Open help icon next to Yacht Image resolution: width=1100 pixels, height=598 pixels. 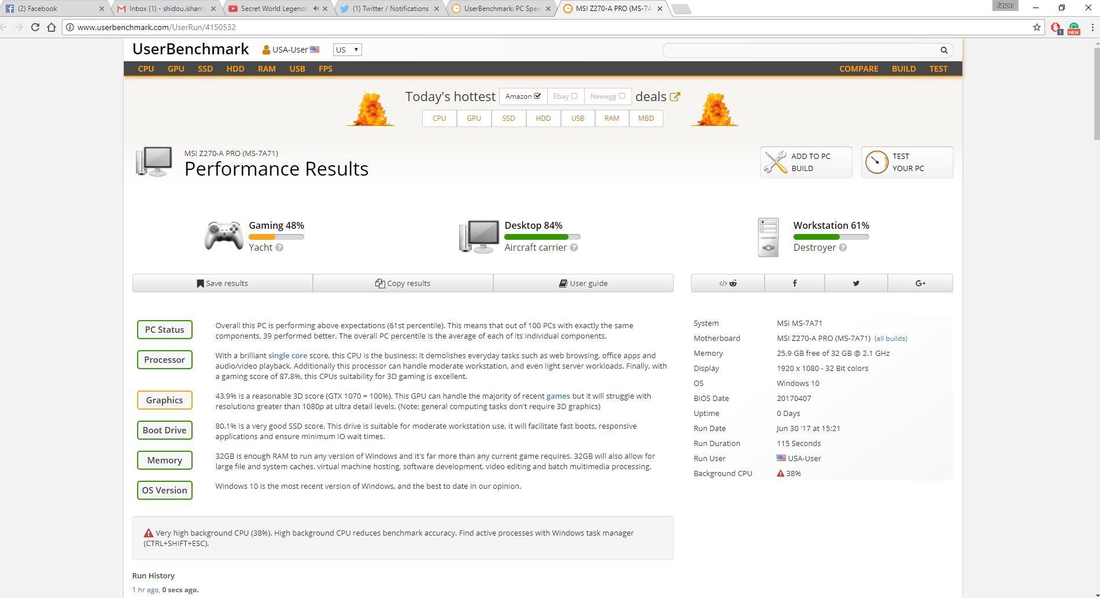pyautogui.click(x=279, y=247)
